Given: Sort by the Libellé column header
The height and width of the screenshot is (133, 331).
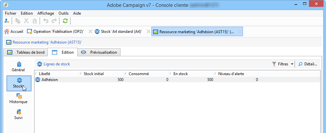Looking at the screenshot, I should tap(57, 74).
